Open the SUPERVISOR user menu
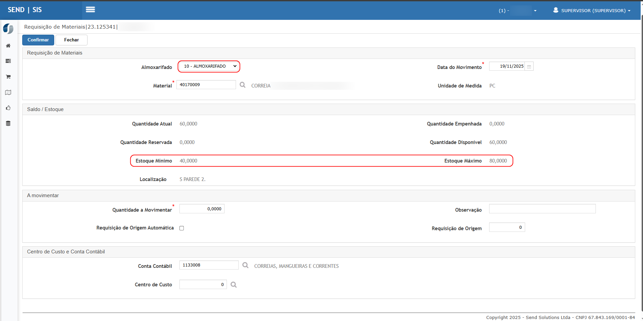Screen dimensions: 643x321 (592, 10)
